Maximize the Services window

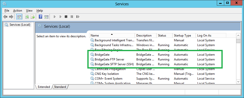pos(227,3)
